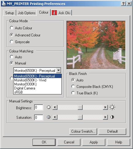Click the half-filled circle icon beside Saturation
This screenshot has height=149, width=133.
coord(112,117)
